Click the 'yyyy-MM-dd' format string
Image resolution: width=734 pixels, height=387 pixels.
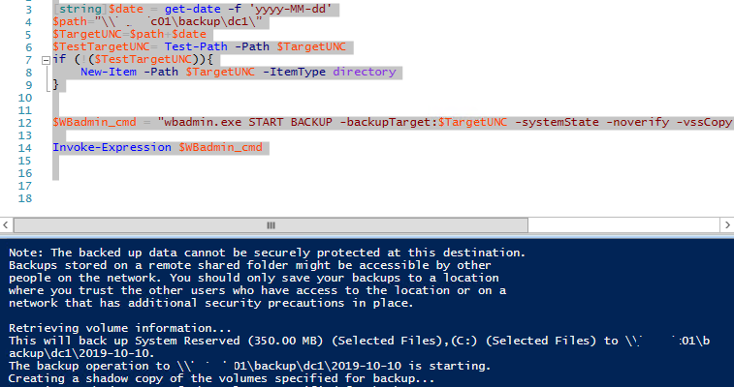290,9
